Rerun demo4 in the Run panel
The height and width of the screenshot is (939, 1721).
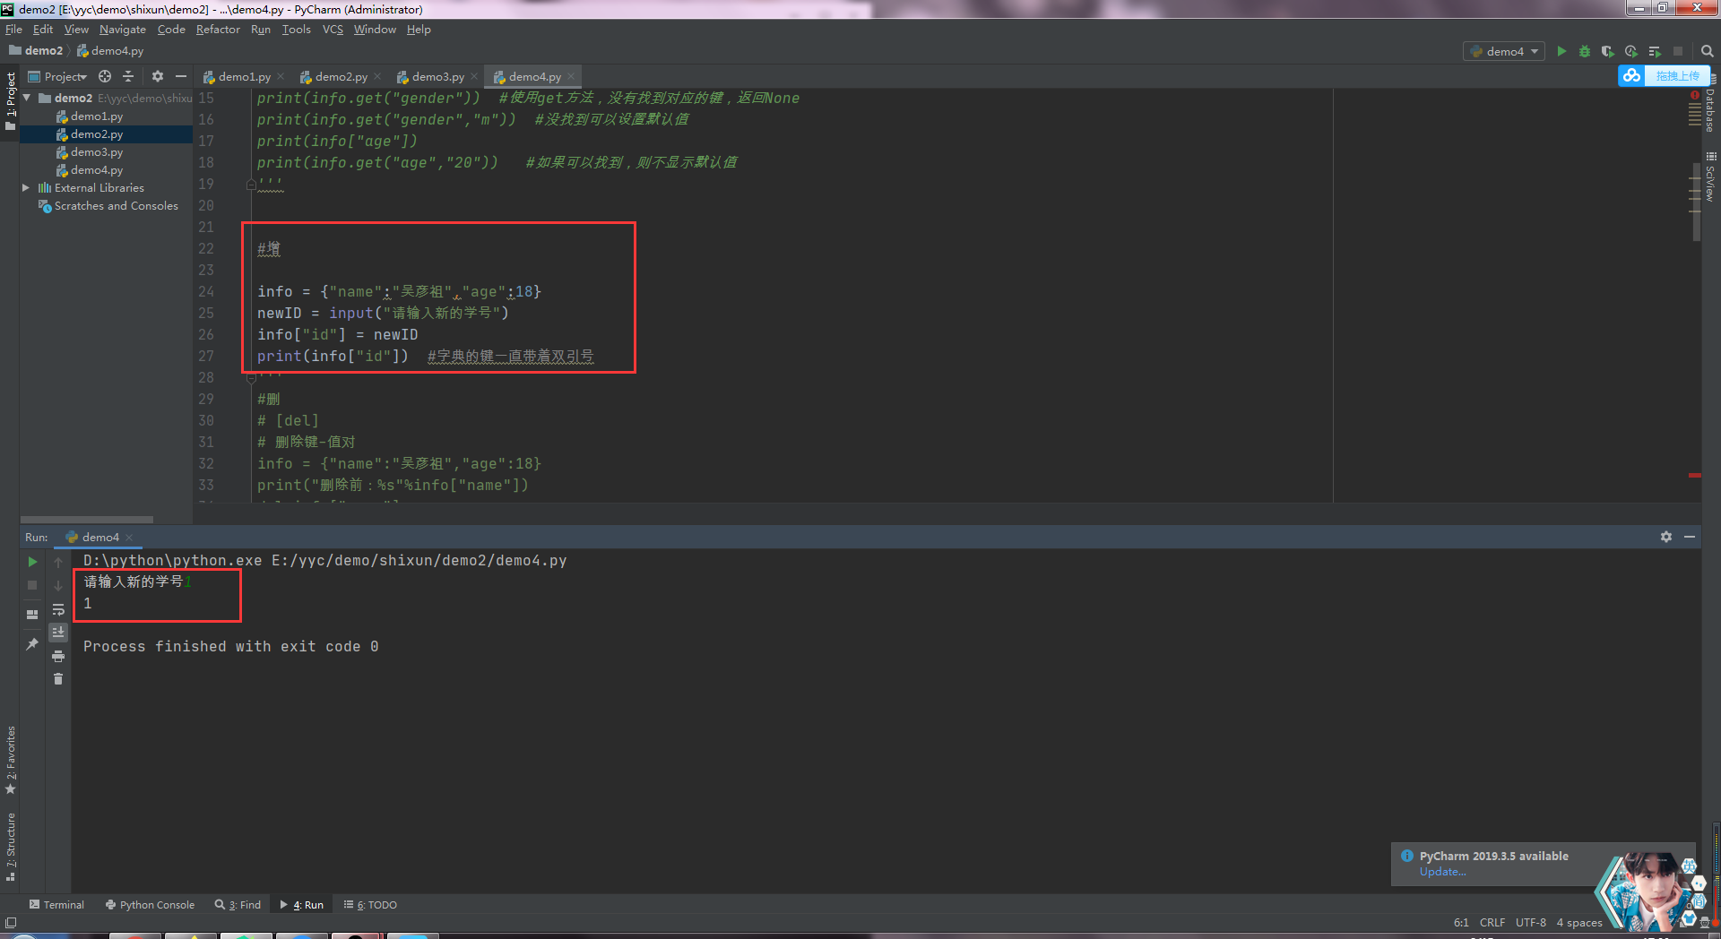coord(32,562)
